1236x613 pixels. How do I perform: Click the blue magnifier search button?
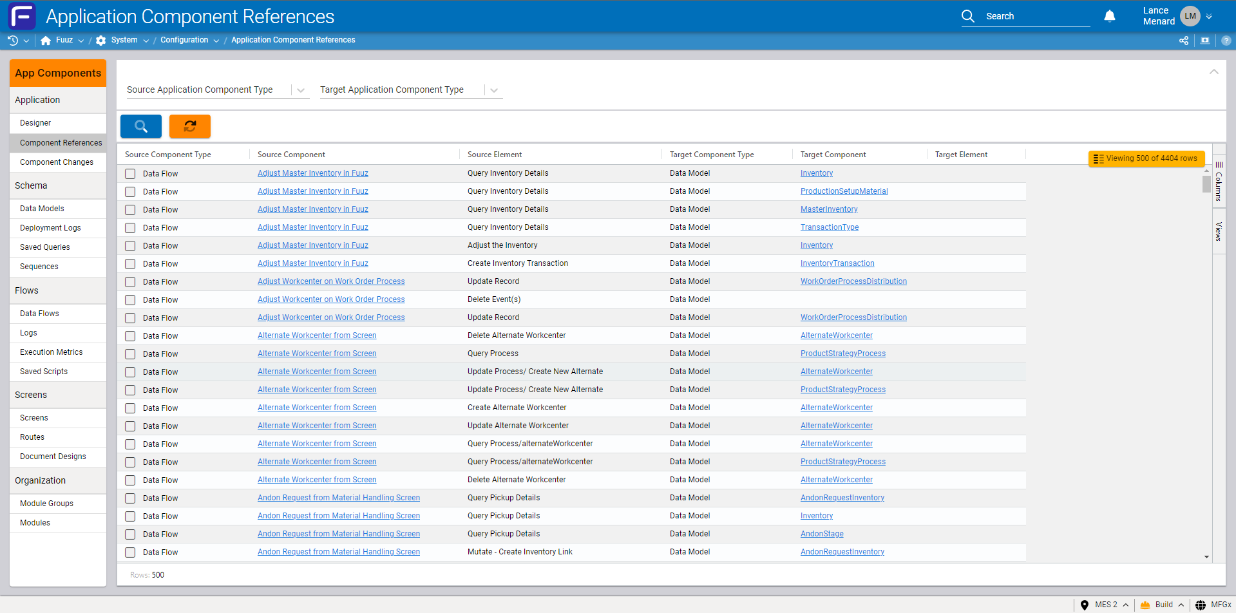click(140, 126)
